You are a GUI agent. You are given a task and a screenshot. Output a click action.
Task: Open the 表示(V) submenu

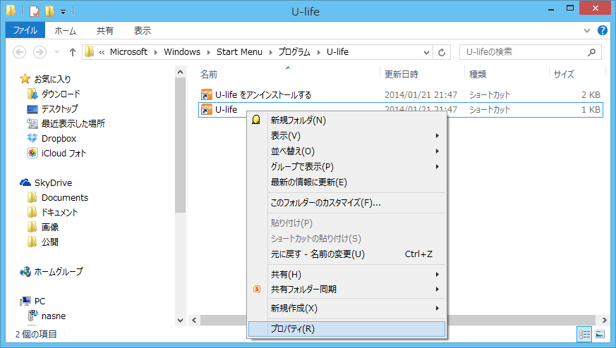(347, 136)
